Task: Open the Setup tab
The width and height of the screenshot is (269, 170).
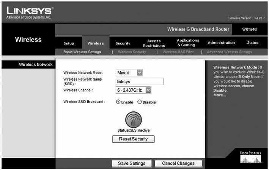Action: click(x=69, y=43)
